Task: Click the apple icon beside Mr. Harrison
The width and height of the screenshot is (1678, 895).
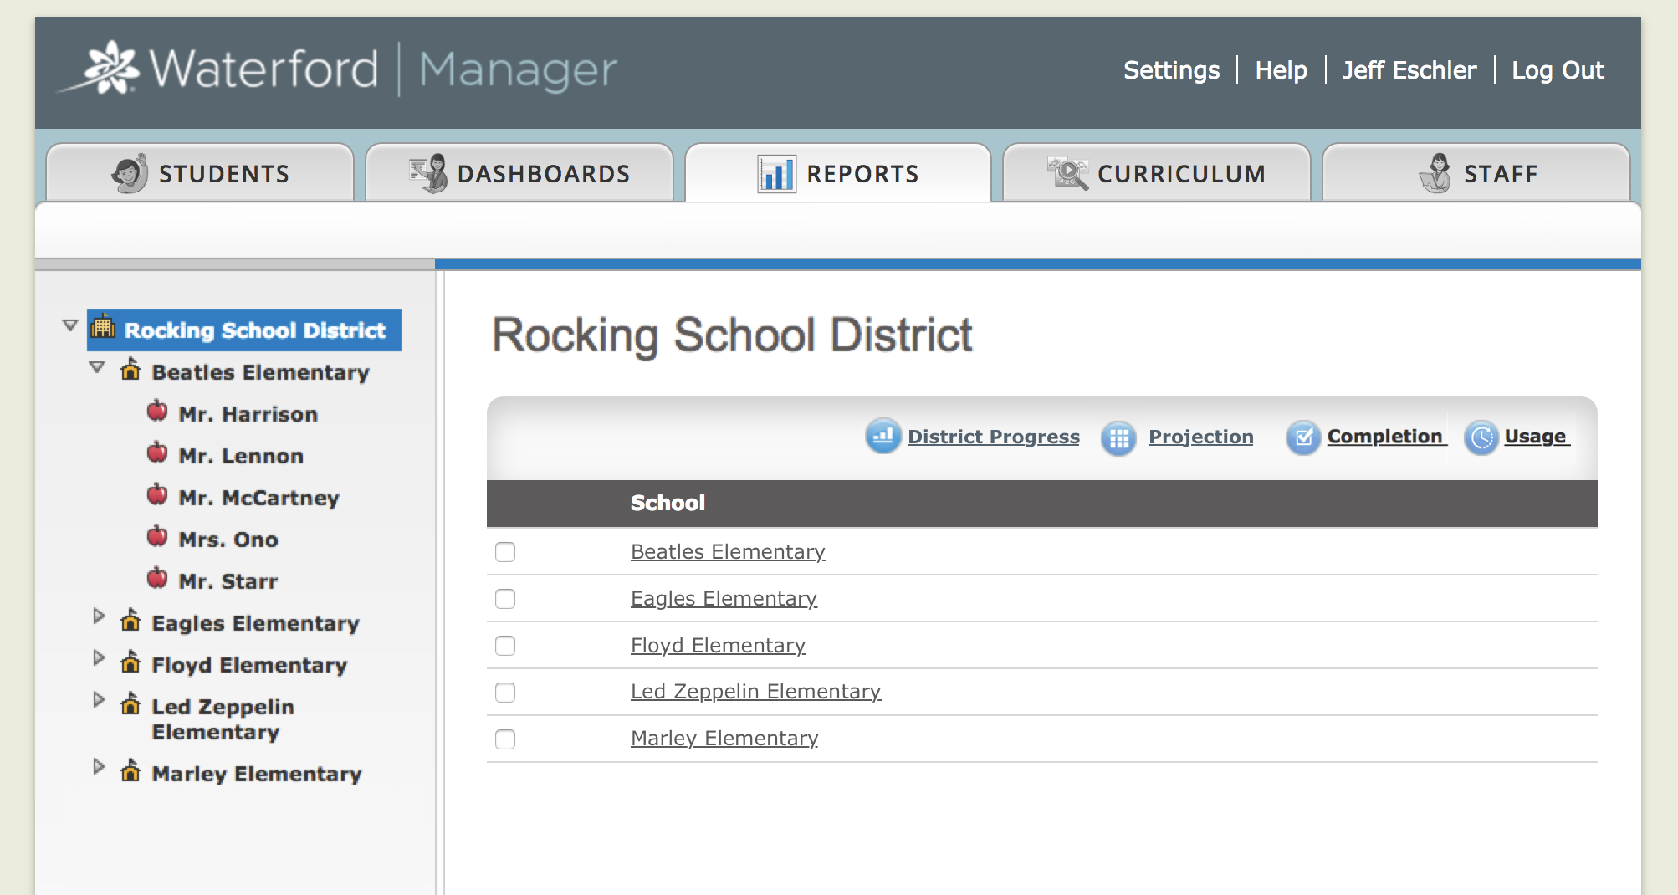Action: pos(157,411)
